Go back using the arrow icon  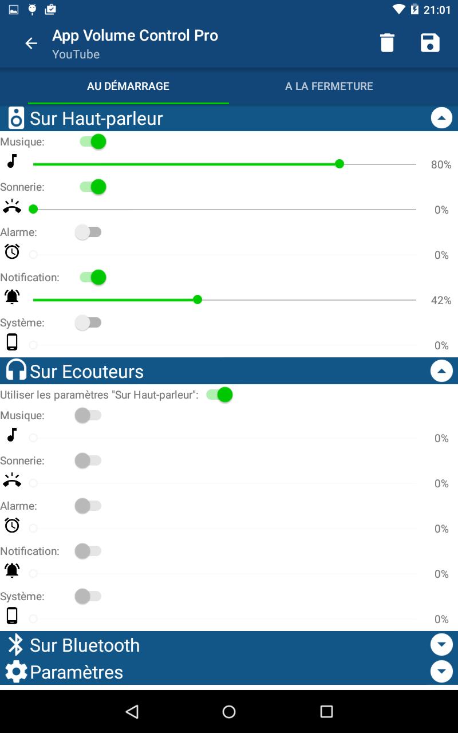(31, 44)
